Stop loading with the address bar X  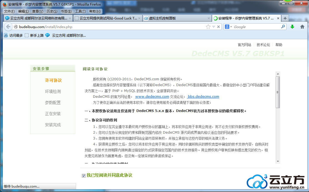[218, 27]
